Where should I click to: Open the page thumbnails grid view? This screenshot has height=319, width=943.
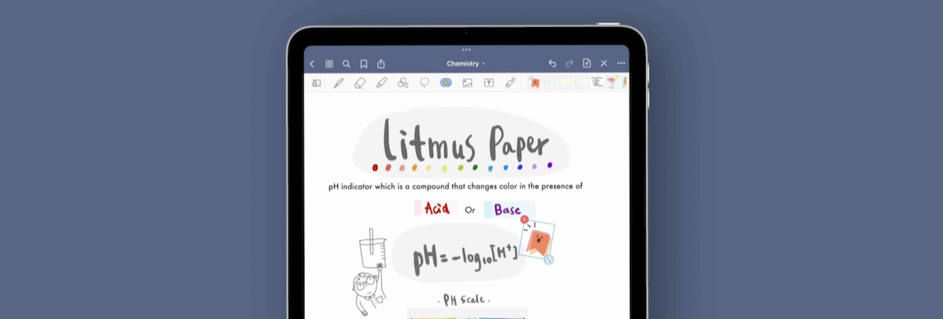[x=329, y=64]
